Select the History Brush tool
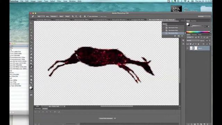 coord(31,51)
